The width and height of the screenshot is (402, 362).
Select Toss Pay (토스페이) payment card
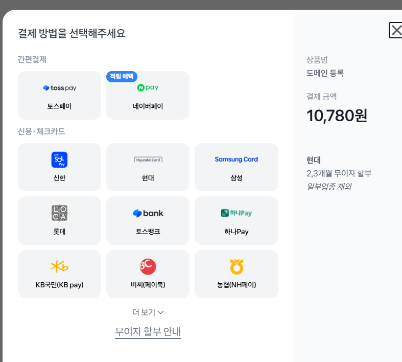59,95
